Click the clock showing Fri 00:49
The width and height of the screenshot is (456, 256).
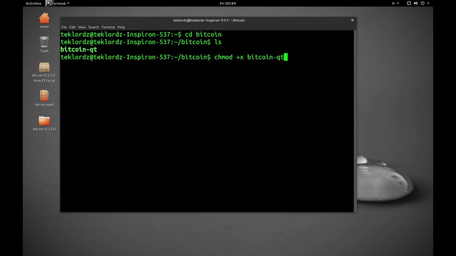[x=228, y=3]
